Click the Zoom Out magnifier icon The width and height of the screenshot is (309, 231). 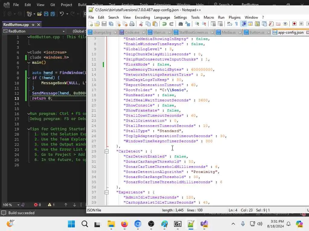204,24
